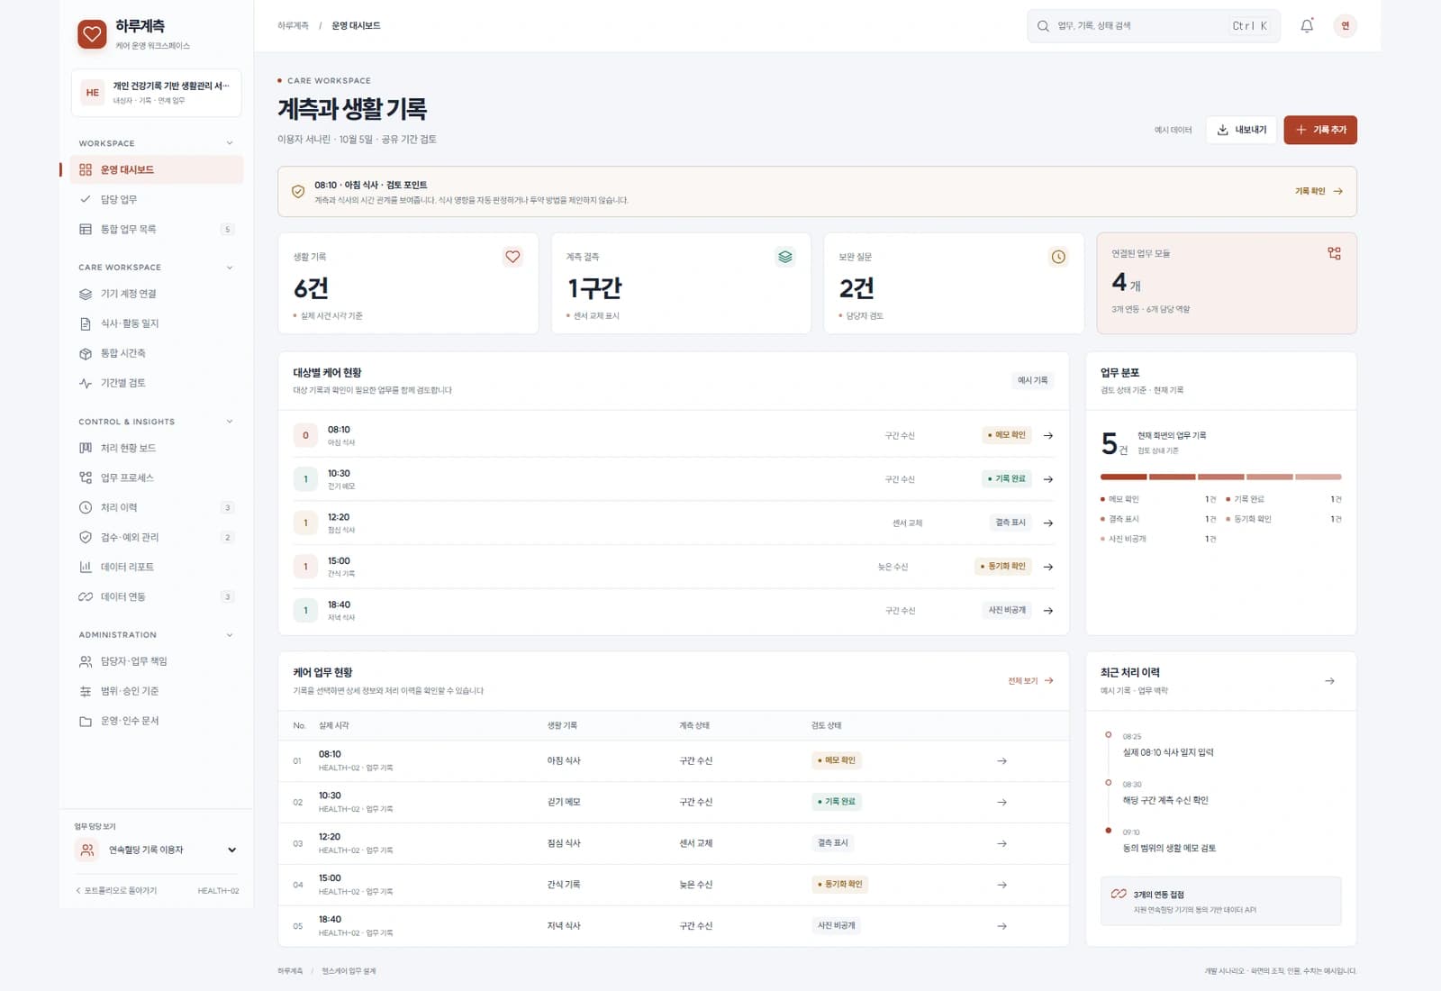Click the arrow for 08:10 in 대상별 케어 현황
Screen dimensions: 1441x991
pos(1048,435)
